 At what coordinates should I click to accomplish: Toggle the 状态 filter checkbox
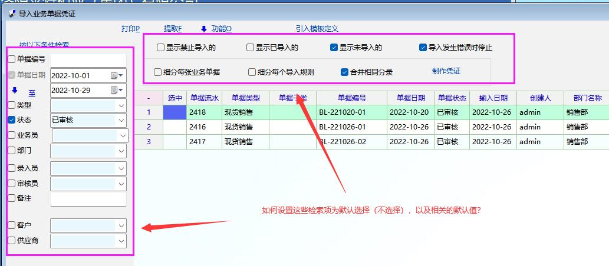(x=12, y=119)
